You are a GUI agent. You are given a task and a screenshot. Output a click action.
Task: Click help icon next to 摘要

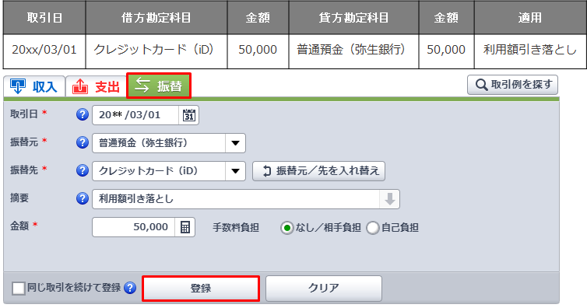point(83,198)
